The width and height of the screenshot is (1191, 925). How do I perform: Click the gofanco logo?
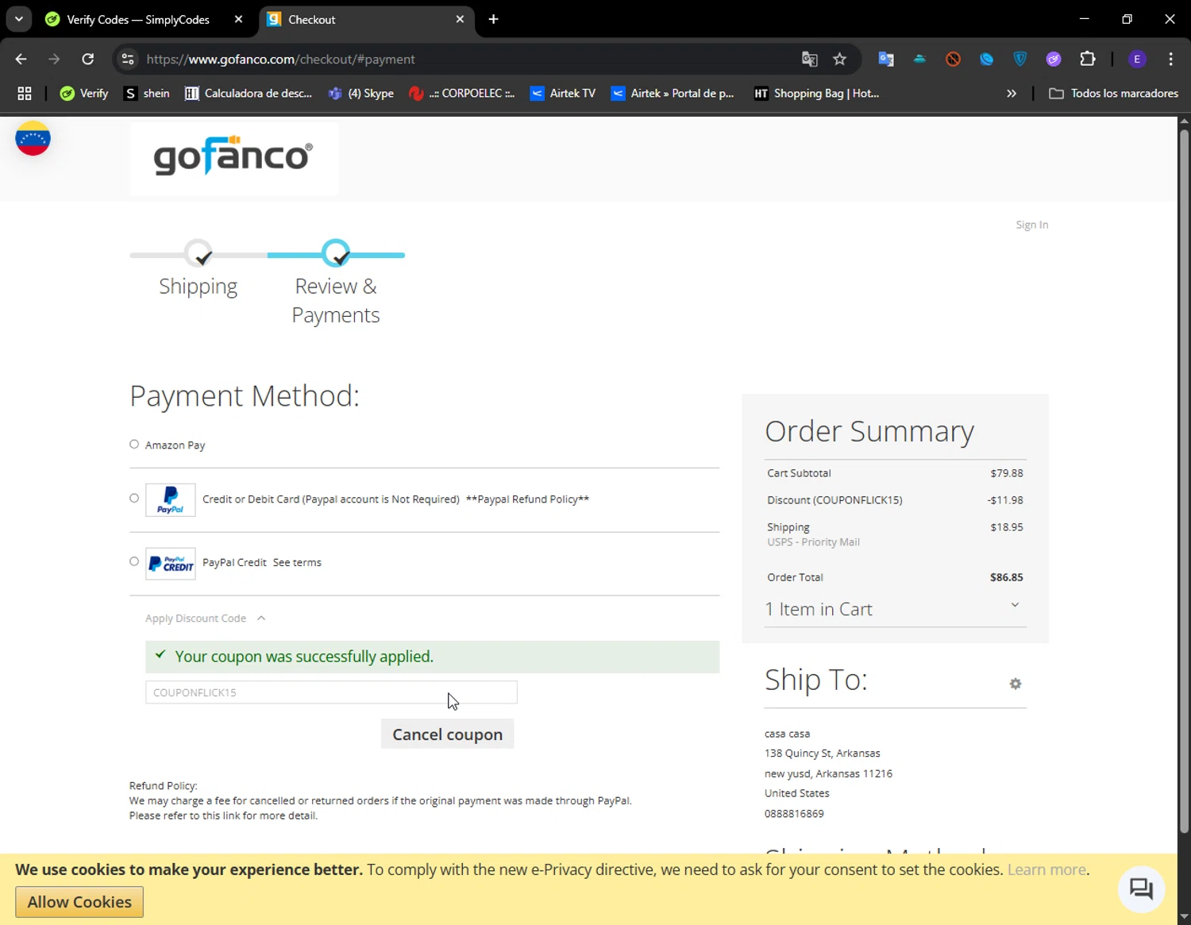233,157
